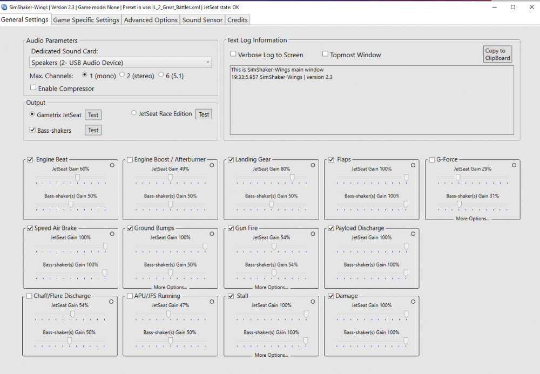Click G-Force effect indicator circle
The height and width of the screenshot is (374, 540).
pos(514,165)
